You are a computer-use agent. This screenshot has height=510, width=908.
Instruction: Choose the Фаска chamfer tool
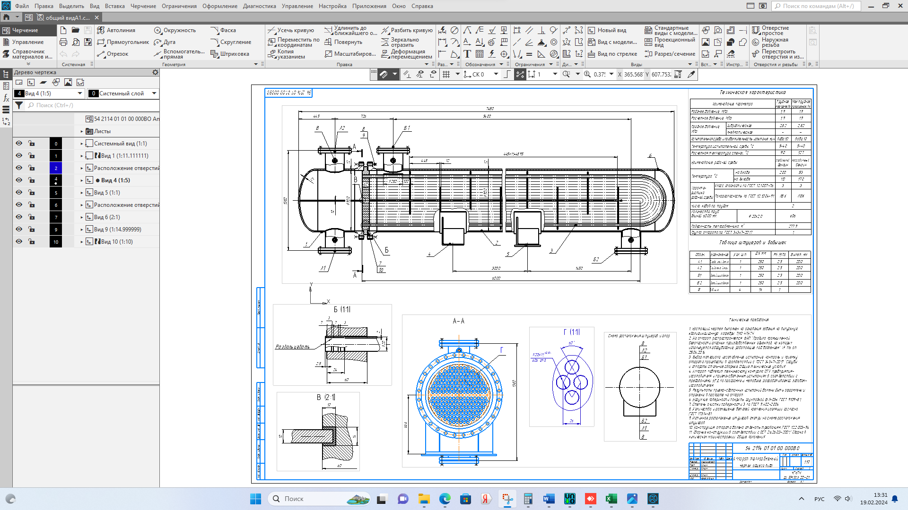tap(223, 30)
